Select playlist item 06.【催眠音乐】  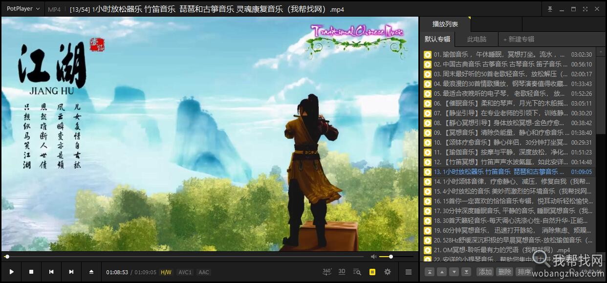click(508, 103)
